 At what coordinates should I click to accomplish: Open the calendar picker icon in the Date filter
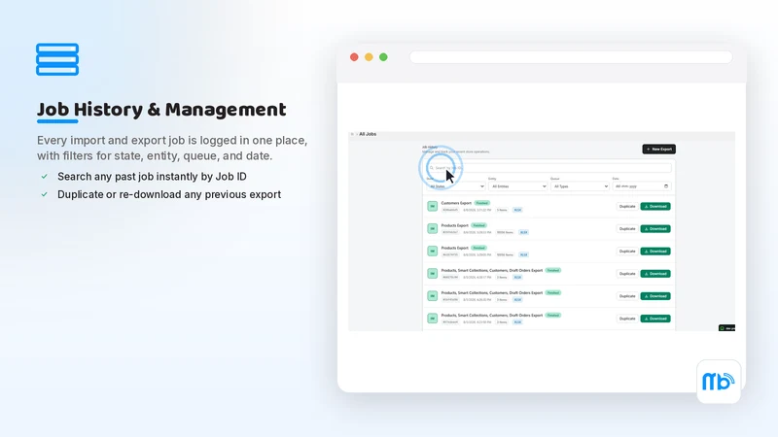[666, 186]
